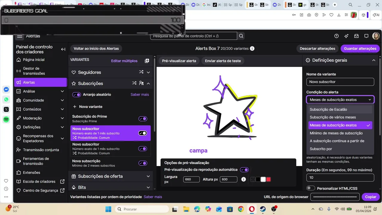
Task: Open File Explorer from the taskbar
Action: point(186,209)
